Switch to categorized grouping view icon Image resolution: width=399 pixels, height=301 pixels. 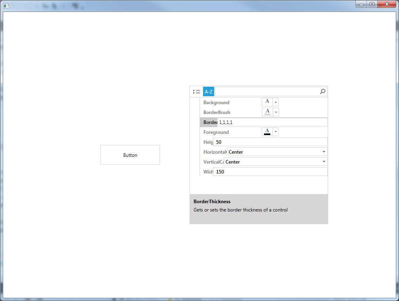(196, 91)
